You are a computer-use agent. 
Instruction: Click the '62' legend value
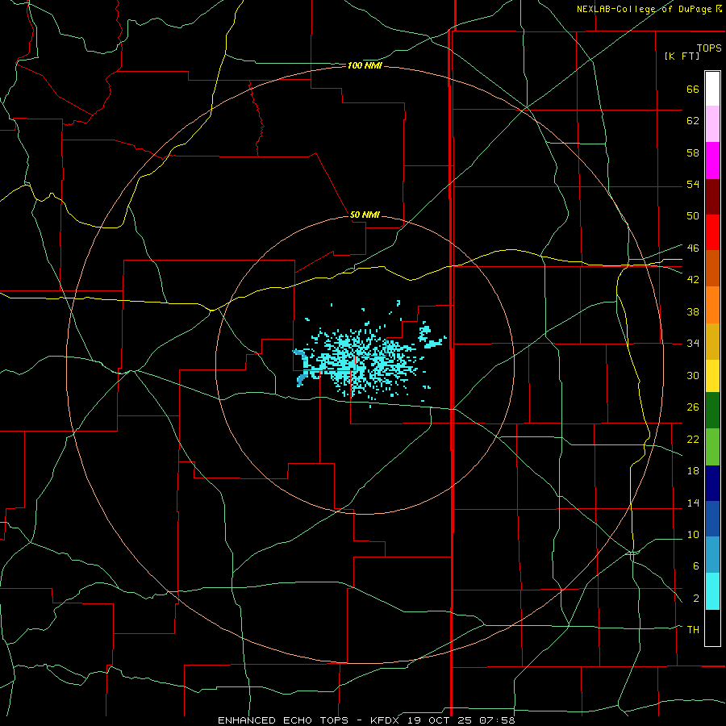tap(693, 121)
